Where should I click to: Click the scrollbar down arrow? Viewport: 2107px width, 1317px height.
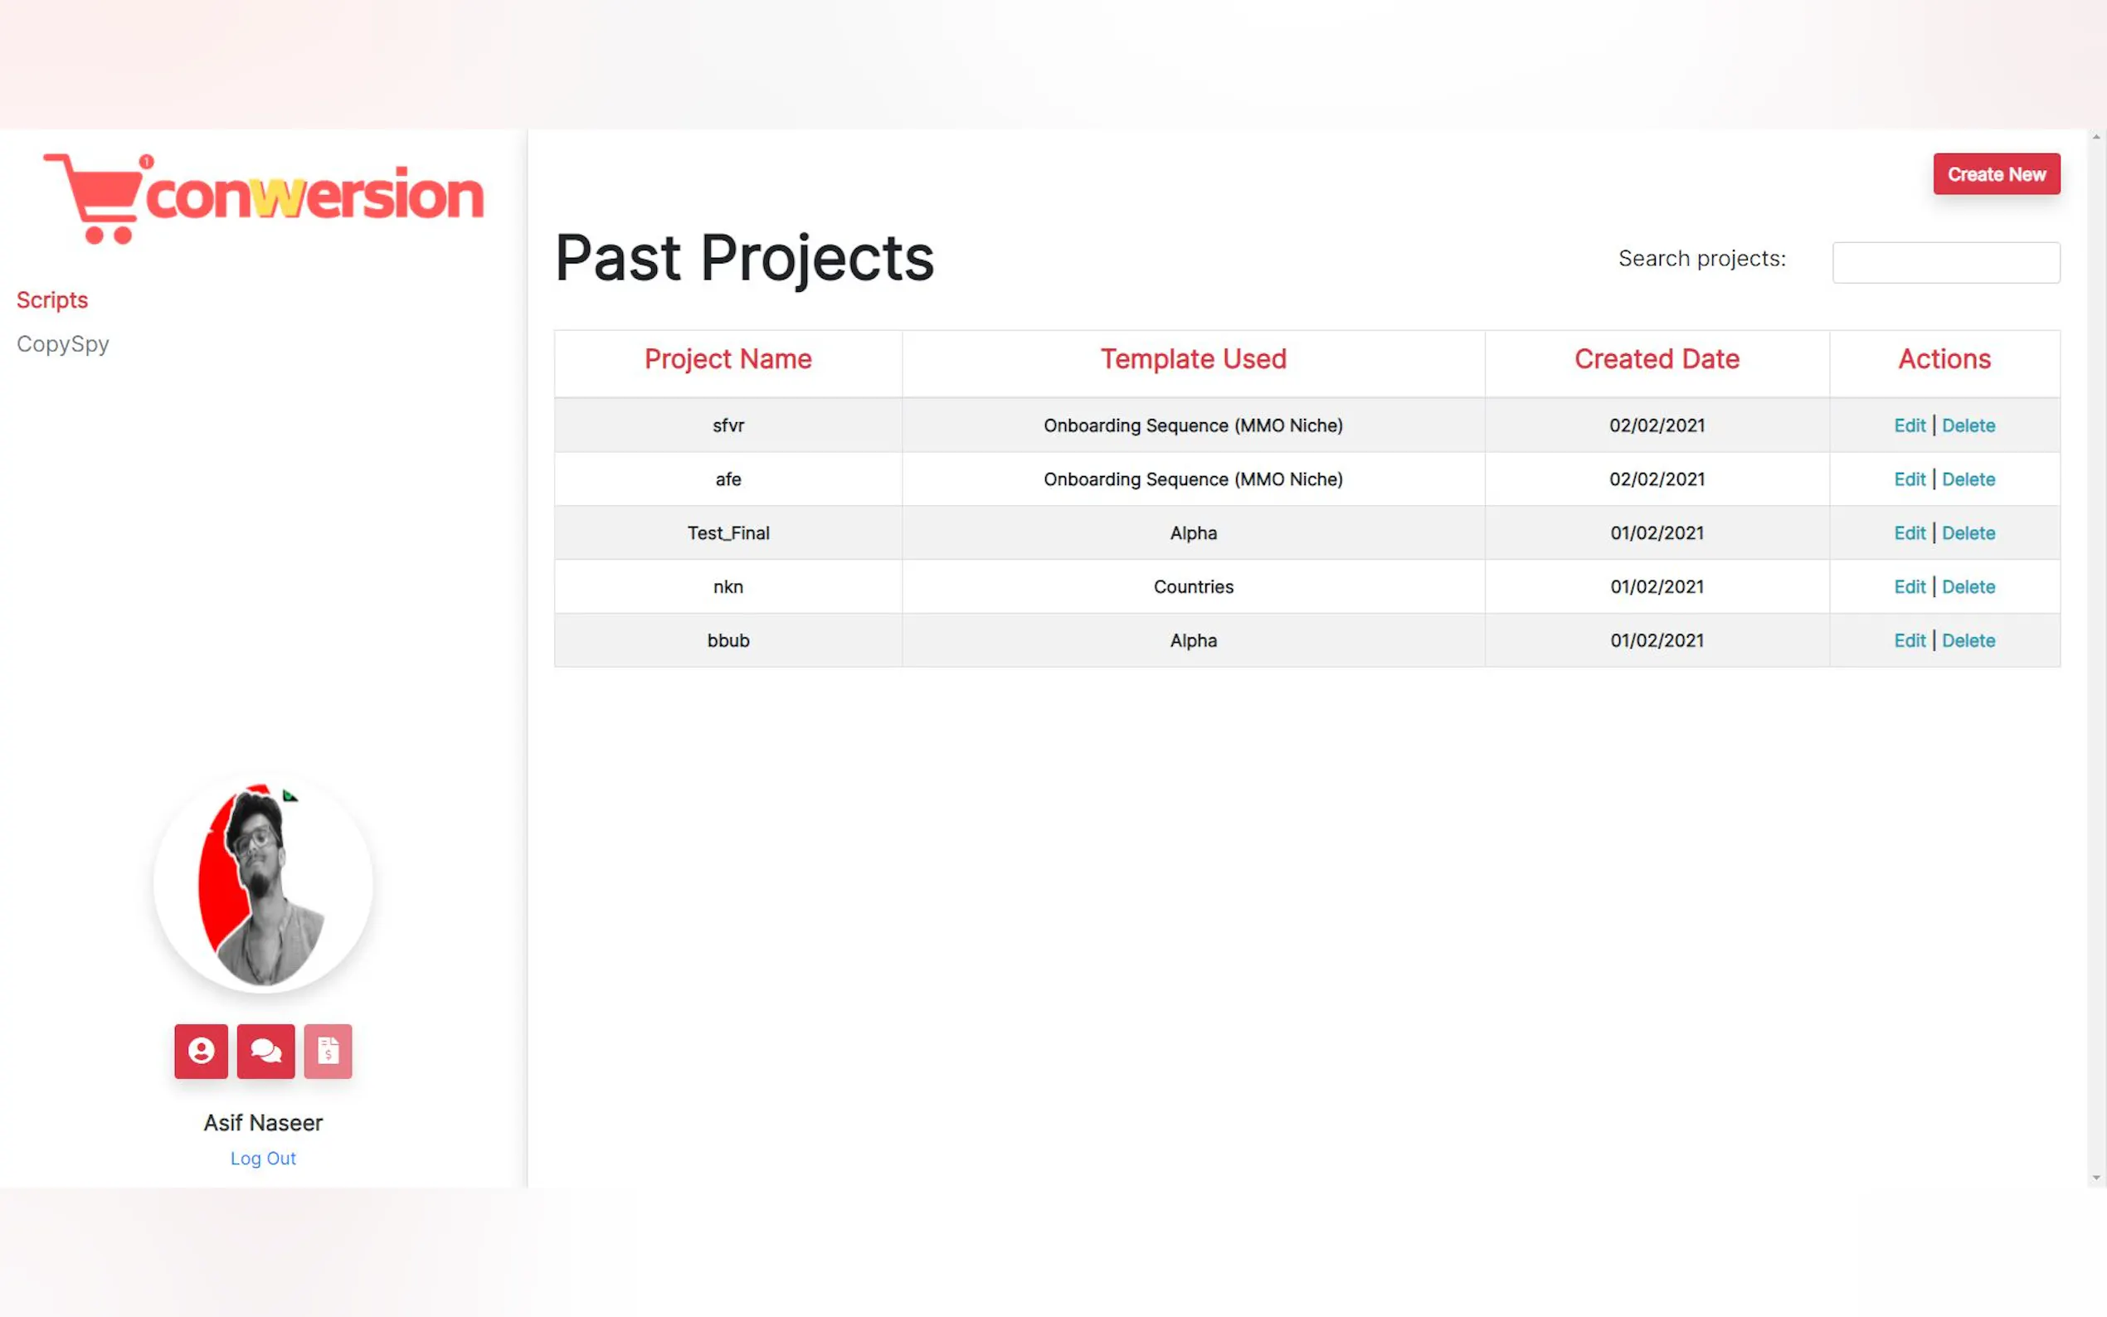pyautogui.click(x=2095, y=1178)
